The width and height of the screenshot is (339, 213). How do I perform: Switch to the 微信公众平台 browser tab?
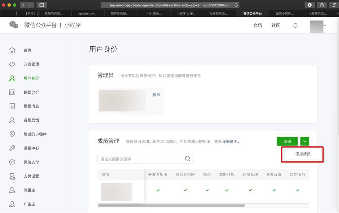[x=252, y=13]
